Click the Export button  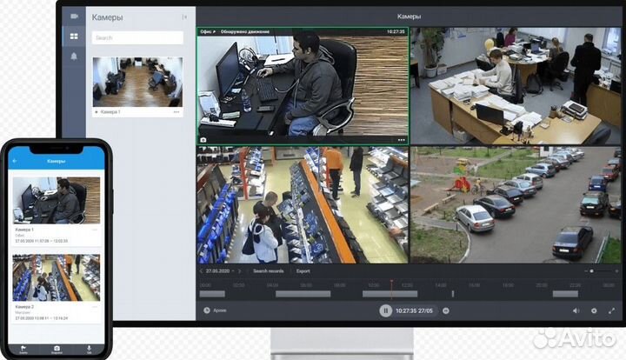pyautogui.click(x=303, y=270)
